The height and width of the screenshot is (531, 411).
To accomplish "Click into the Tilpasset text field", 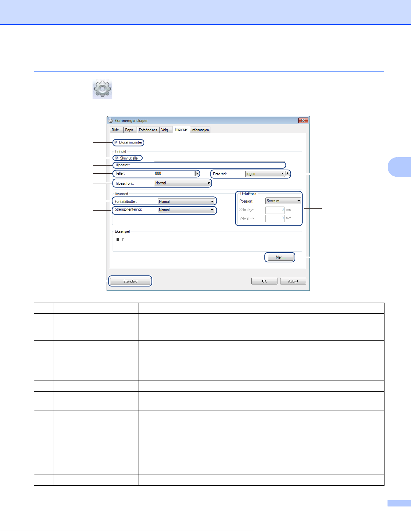I will coord(219,165).
